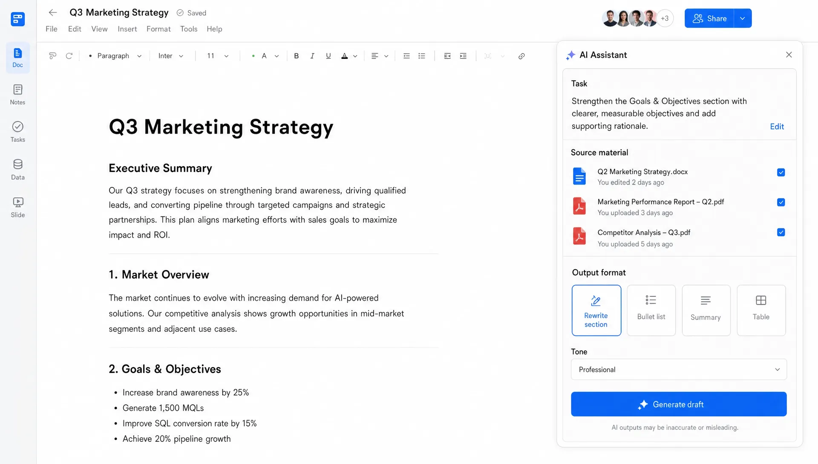This screenshot has width=818, height=464.
Task: Show the +3 additional collaborators
Action: pos(665,18)
